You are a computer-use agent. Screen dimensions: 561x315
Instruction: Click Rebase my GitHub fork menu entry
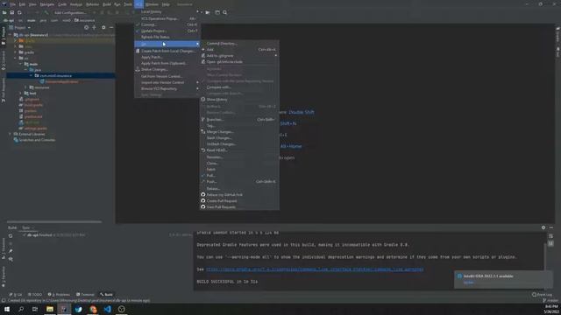coord(239,194)
